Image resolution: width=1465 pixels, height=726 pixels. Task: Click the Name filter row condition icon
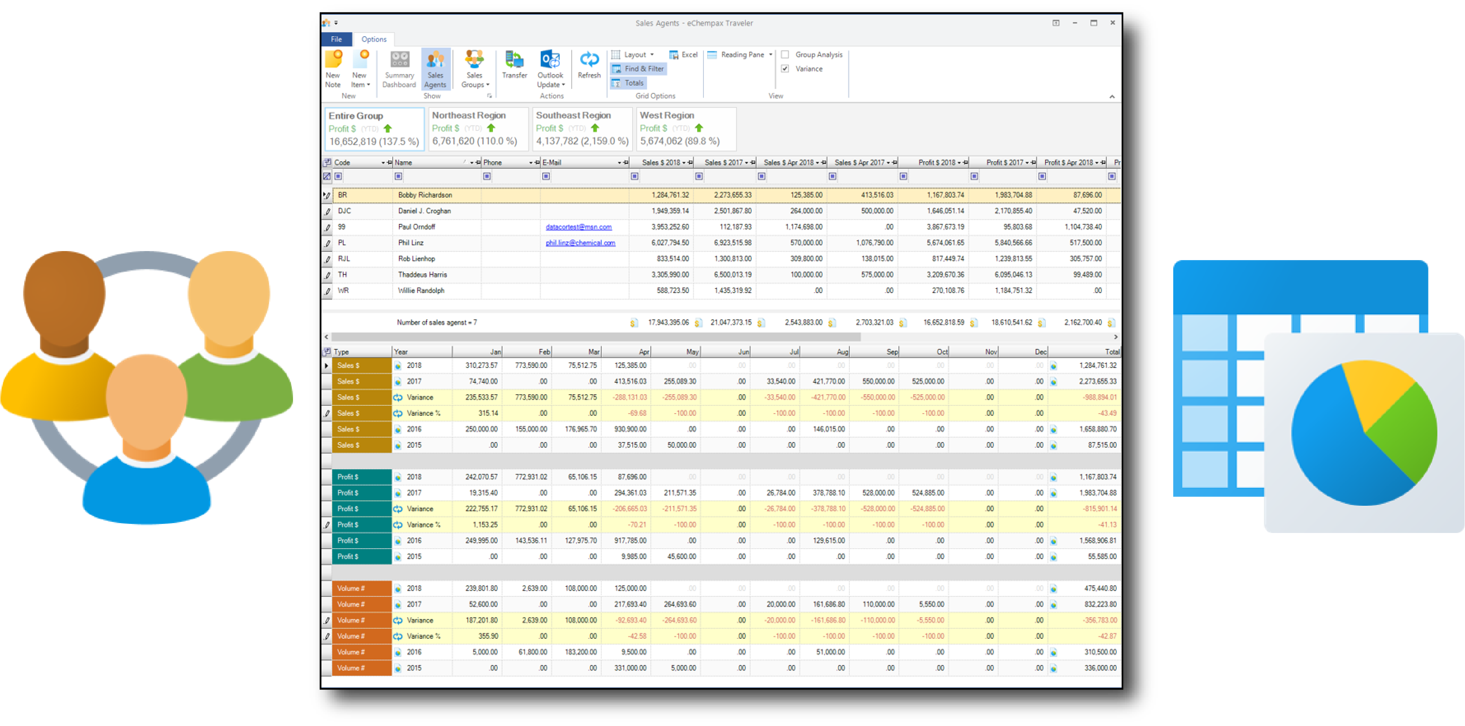[x=398, y=177]
